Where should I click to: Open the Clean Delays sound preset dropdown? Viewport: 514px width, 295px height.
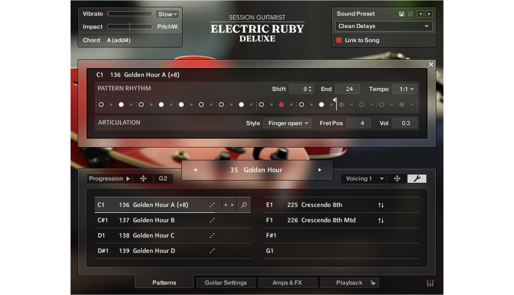click(384, 26)
